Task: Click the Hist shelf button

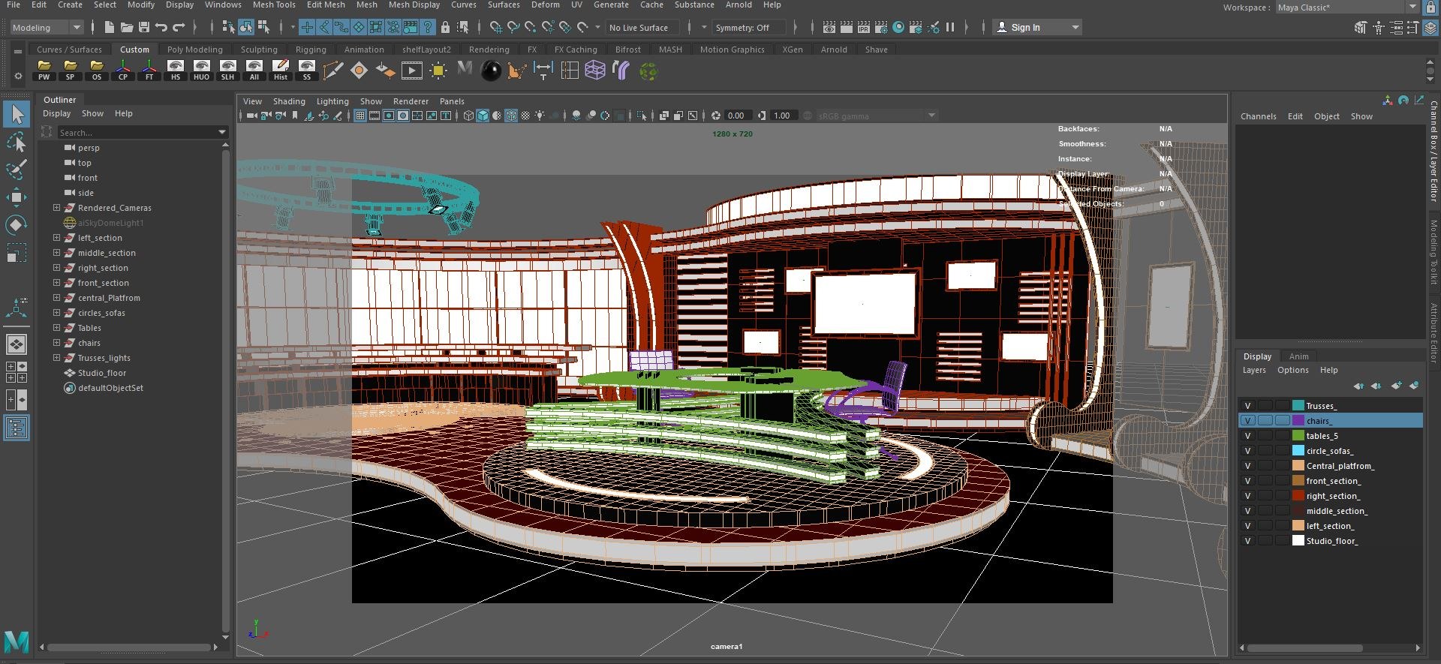Action: click(281, 71)
